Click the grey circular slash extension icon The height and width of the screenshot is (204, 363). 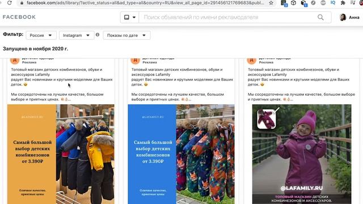coord(313,3)
